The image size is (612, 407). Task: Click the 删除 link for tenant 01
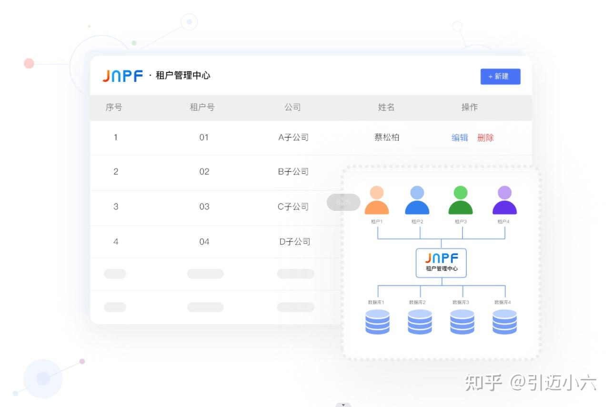[485, 138]
